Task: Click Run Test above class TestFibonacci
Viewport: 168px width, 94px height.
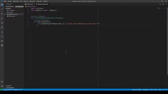Action: coord(34,16)
